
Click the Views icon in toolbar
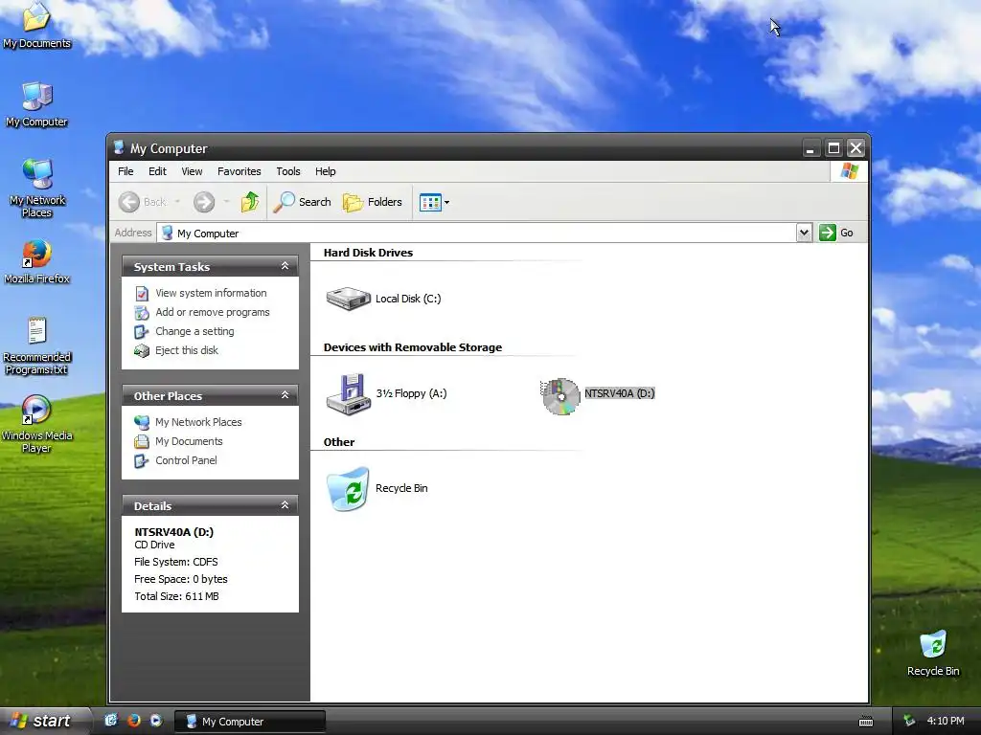[430, 203]
